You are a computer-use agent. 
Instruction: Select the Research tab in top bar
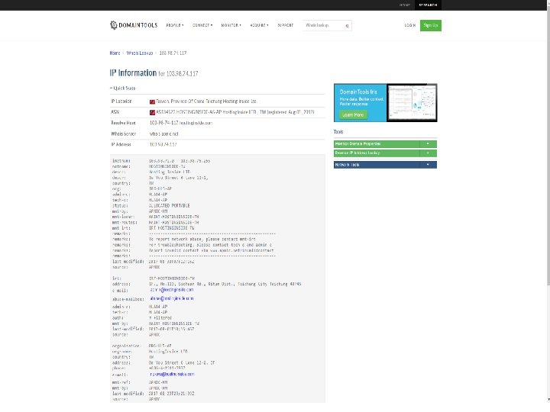[428, 5]
